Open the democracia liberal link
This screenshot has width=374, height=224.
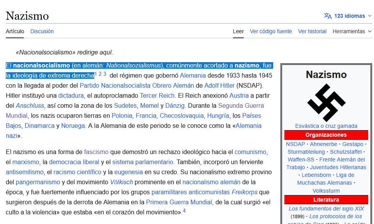click(74, 162)
